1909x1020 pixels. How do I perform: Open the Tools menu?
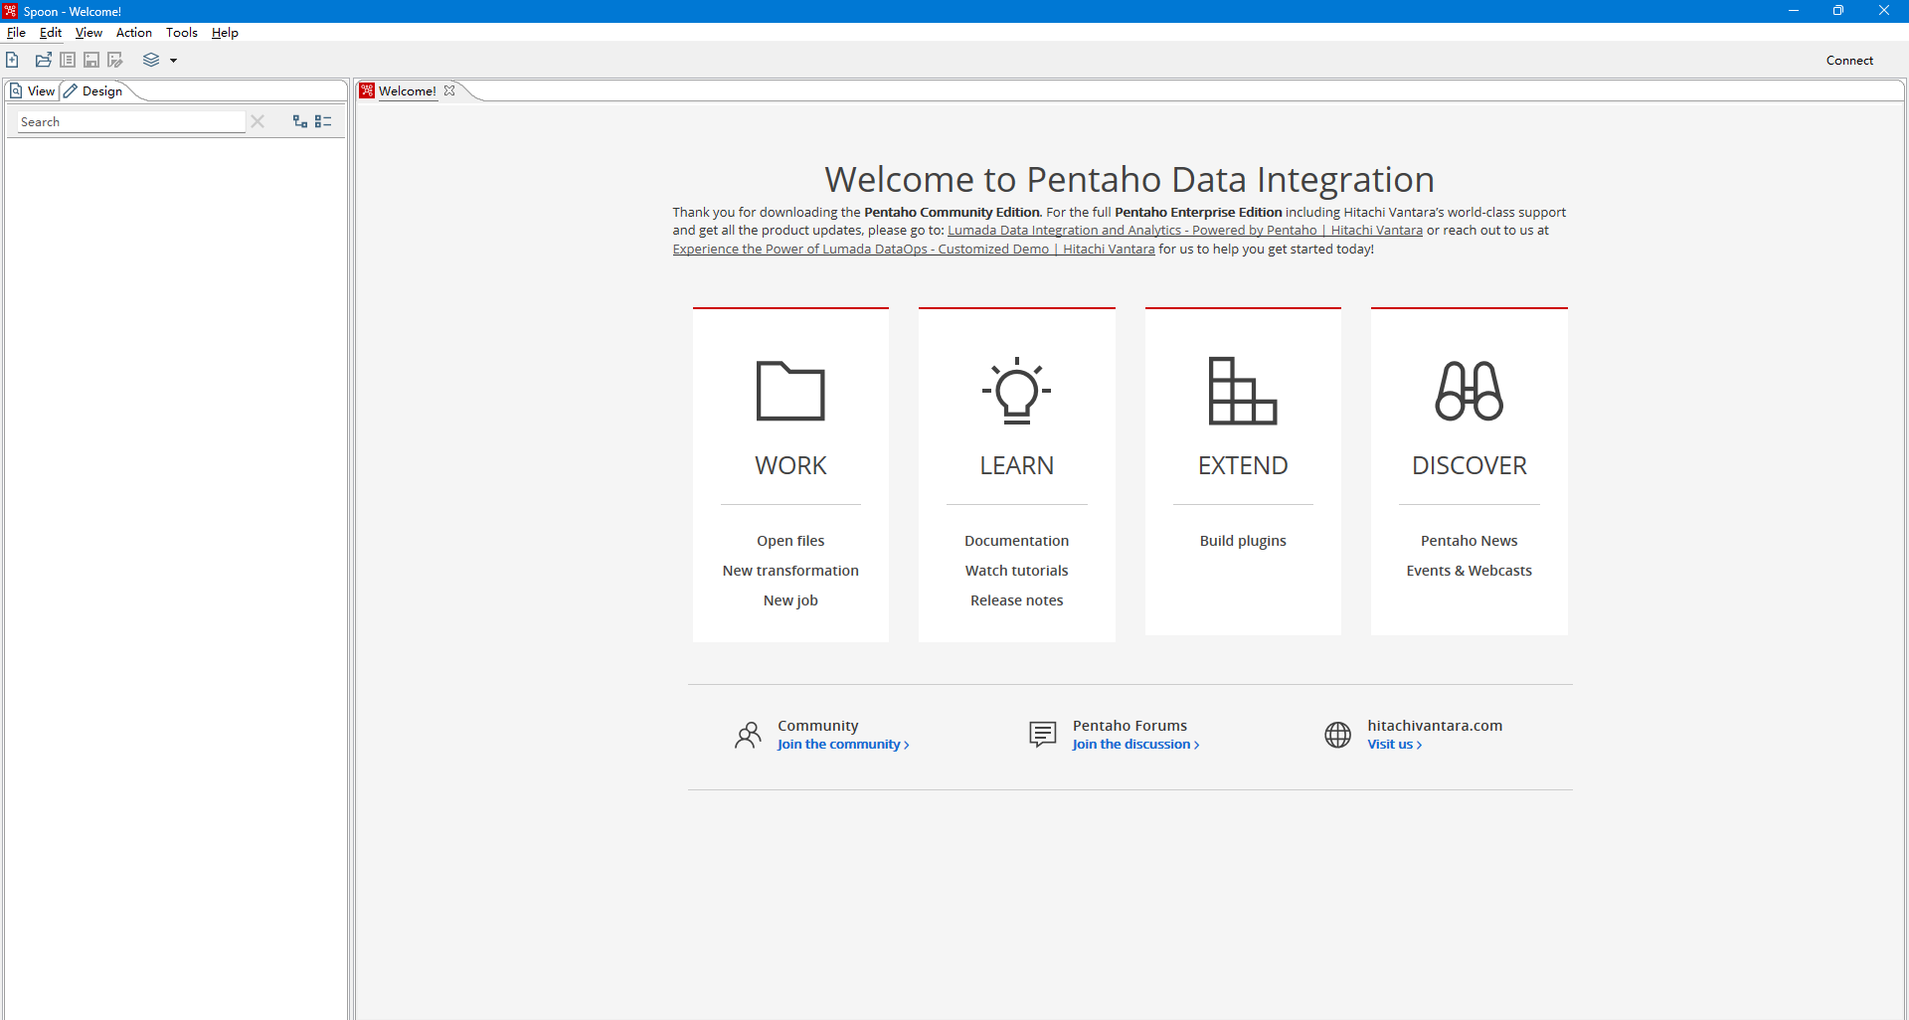182,32
